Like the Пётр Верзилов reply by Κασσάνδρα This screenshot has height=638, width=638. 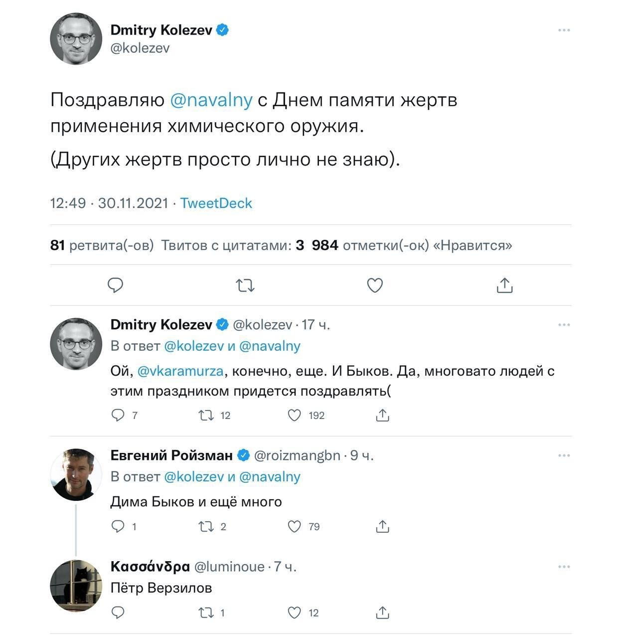click(x=295, y=613)
